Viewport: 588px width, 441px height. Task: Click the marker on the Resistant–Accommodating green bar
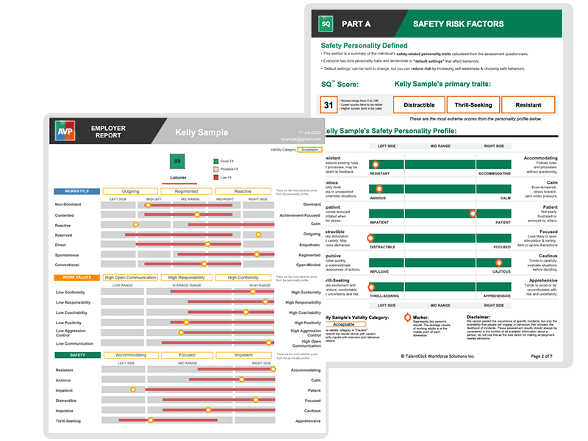[376, 164]
